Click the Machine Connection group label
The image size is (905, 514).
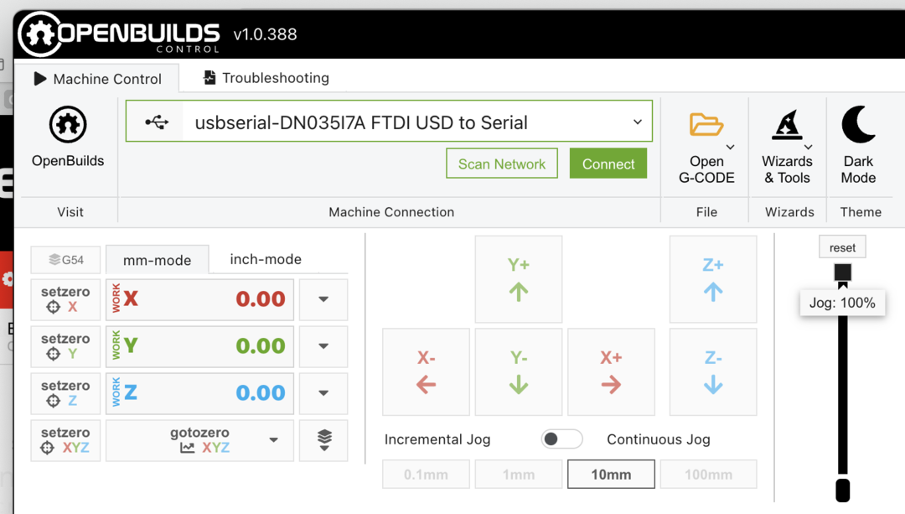(391, 212)
